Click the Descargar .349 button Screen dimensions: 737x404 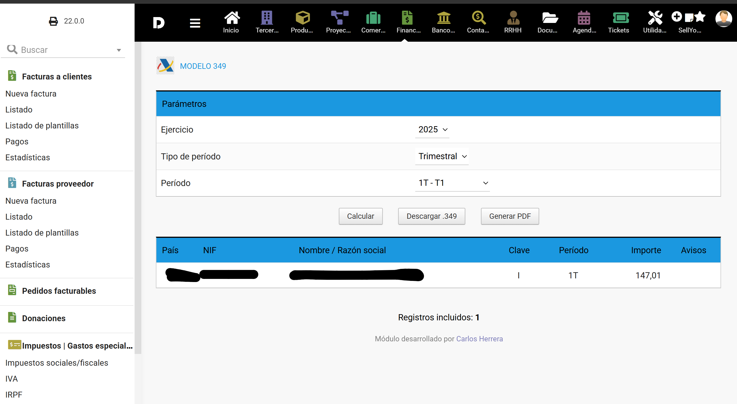point(431,216)
